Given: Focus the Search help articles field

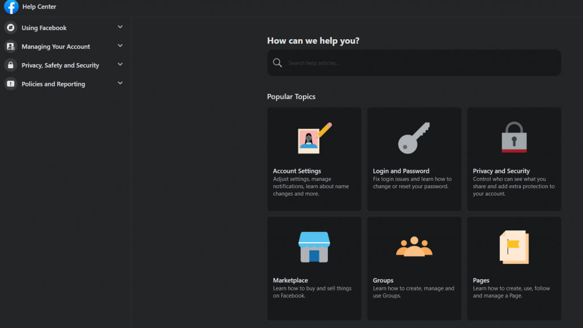Looking at the screenshot, I should point(418,63).
